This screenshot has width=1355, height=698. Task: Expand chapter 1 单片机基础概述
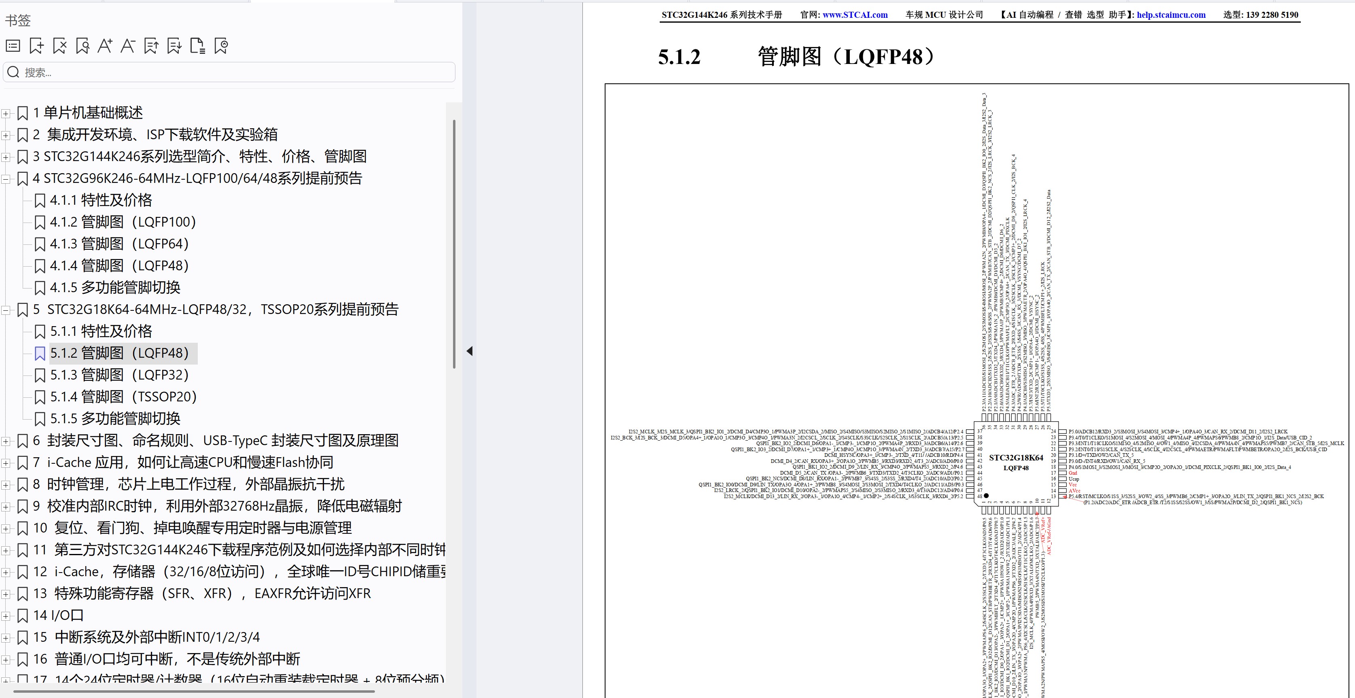click(5, 113)
